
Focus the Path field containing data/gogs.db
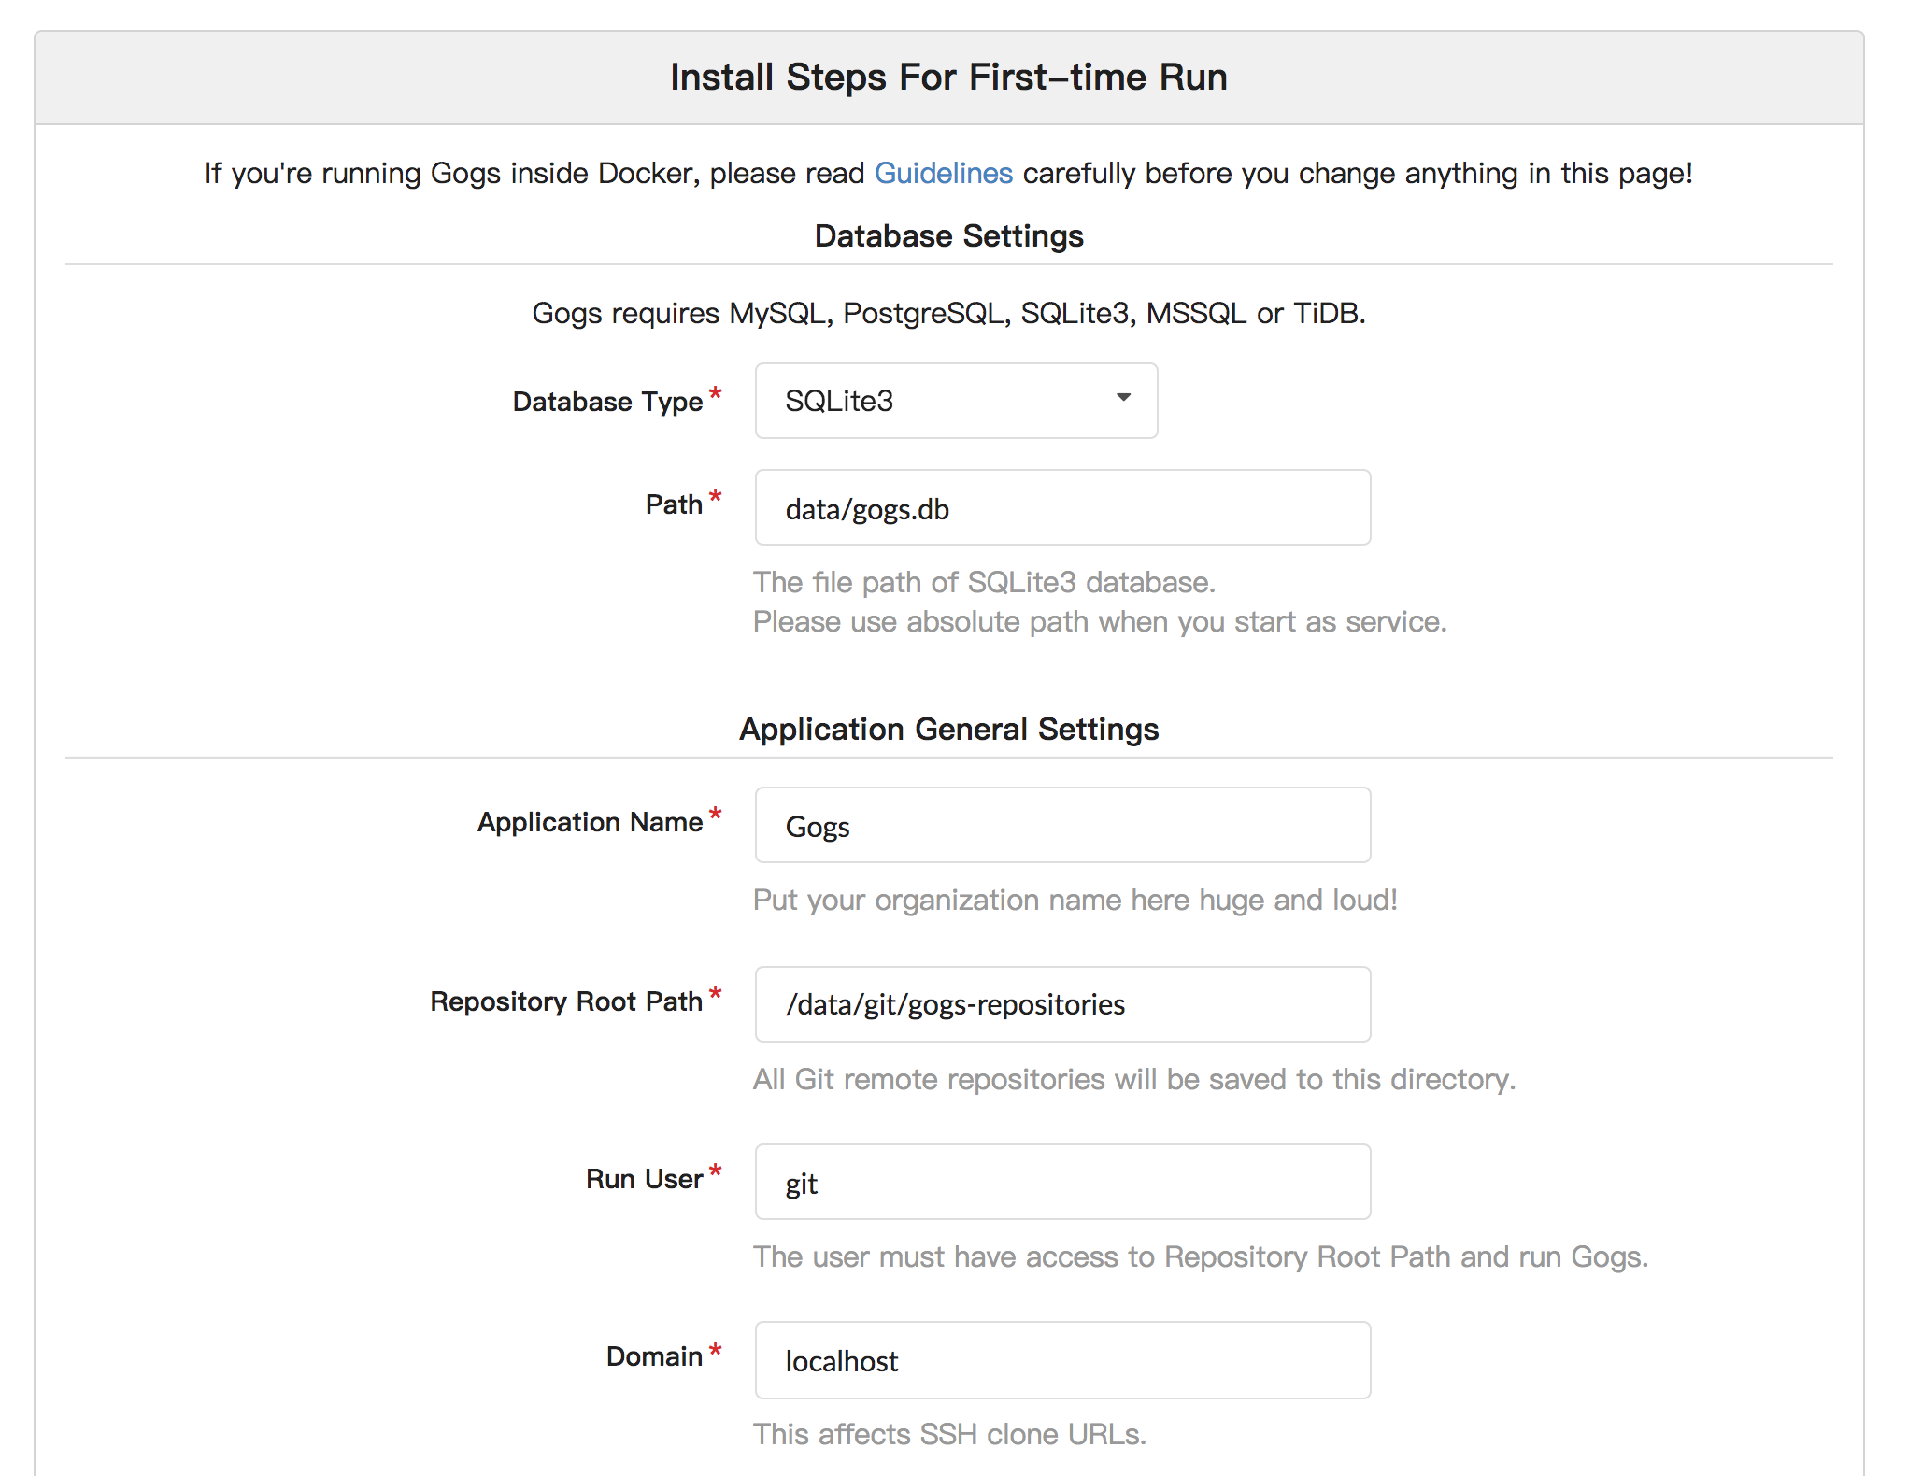point(1062,507)
